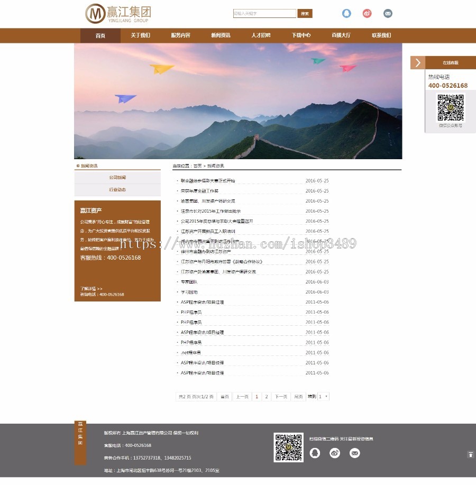Click the 尾页 pagination button
This screenshot has height=485, width=476.
point(298,397)
